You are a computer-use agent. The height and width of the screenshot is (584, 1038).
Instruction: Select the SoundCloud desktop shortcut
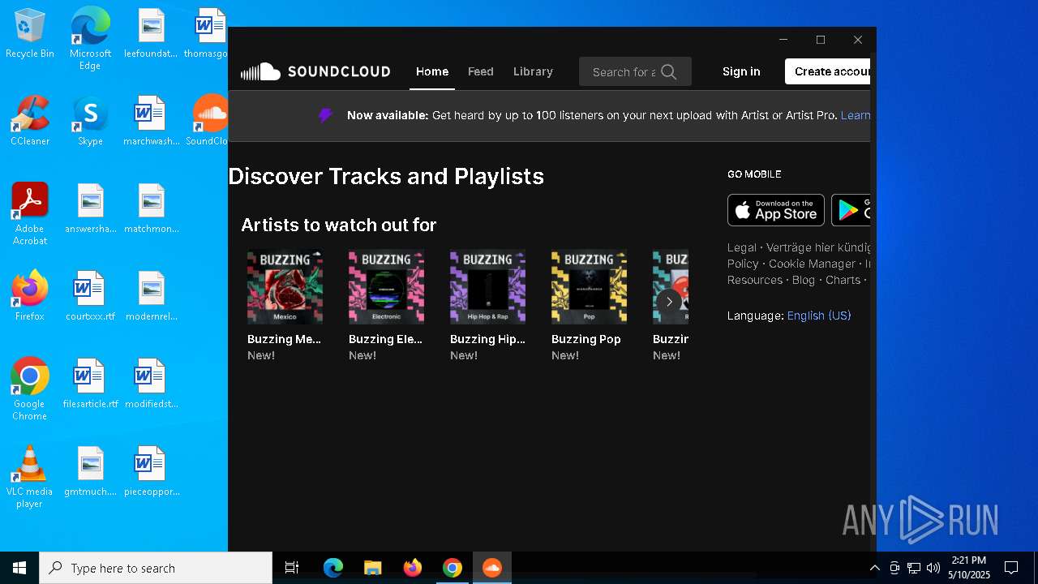[x=209, y=121]
